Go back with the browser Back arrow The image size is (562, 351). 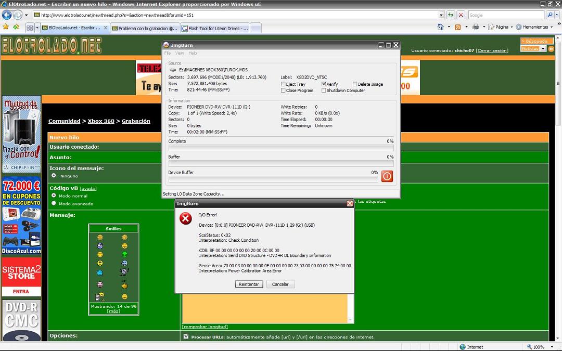7,15
